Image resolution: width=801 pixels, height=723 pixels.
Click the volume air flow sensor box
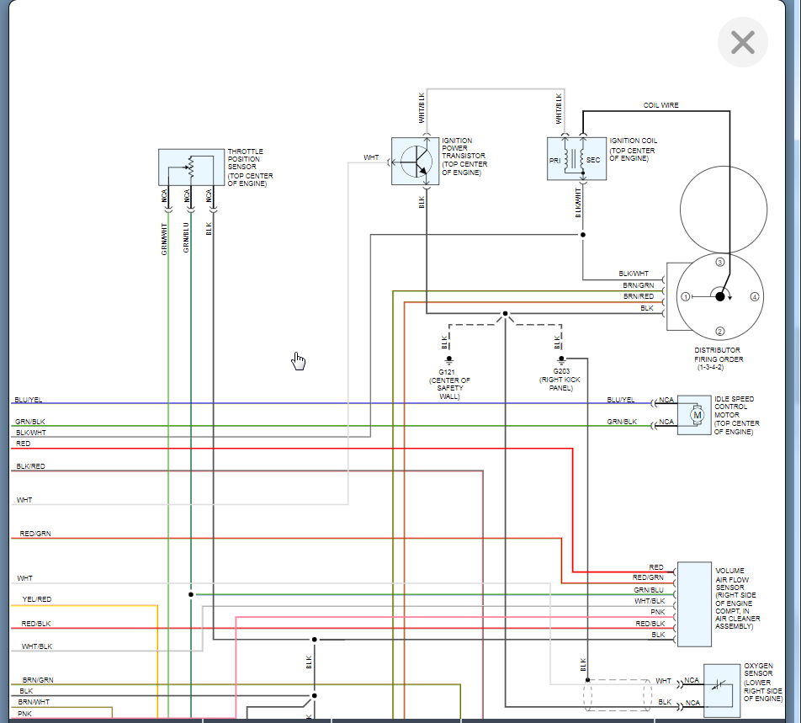(x=694, y=604)
